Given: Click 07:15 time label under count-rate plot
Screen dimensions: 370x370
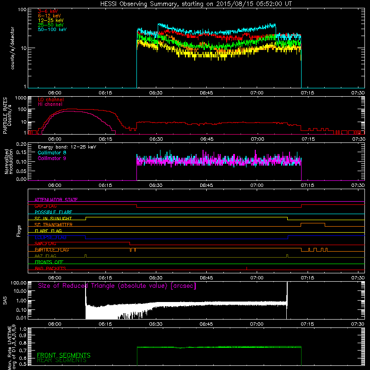Looking at the screenshot, I should [x=307, y=93].
